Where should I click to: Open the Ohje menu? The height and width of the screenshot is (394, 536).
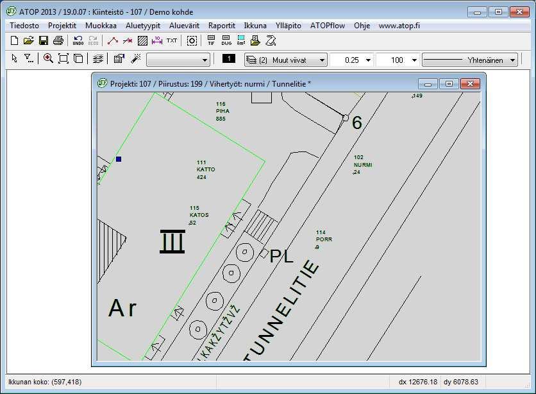tap(362, 26)
